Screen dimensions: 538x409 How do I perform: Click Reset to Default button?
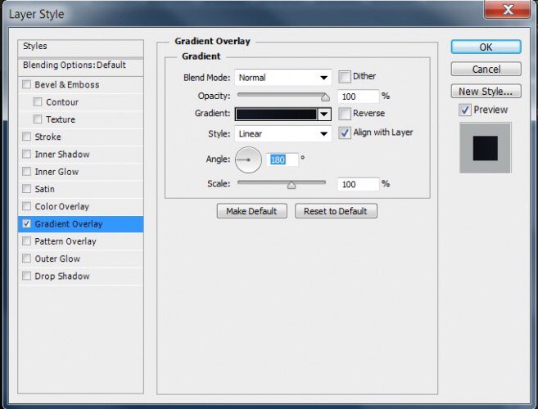(x=336, y=211)
